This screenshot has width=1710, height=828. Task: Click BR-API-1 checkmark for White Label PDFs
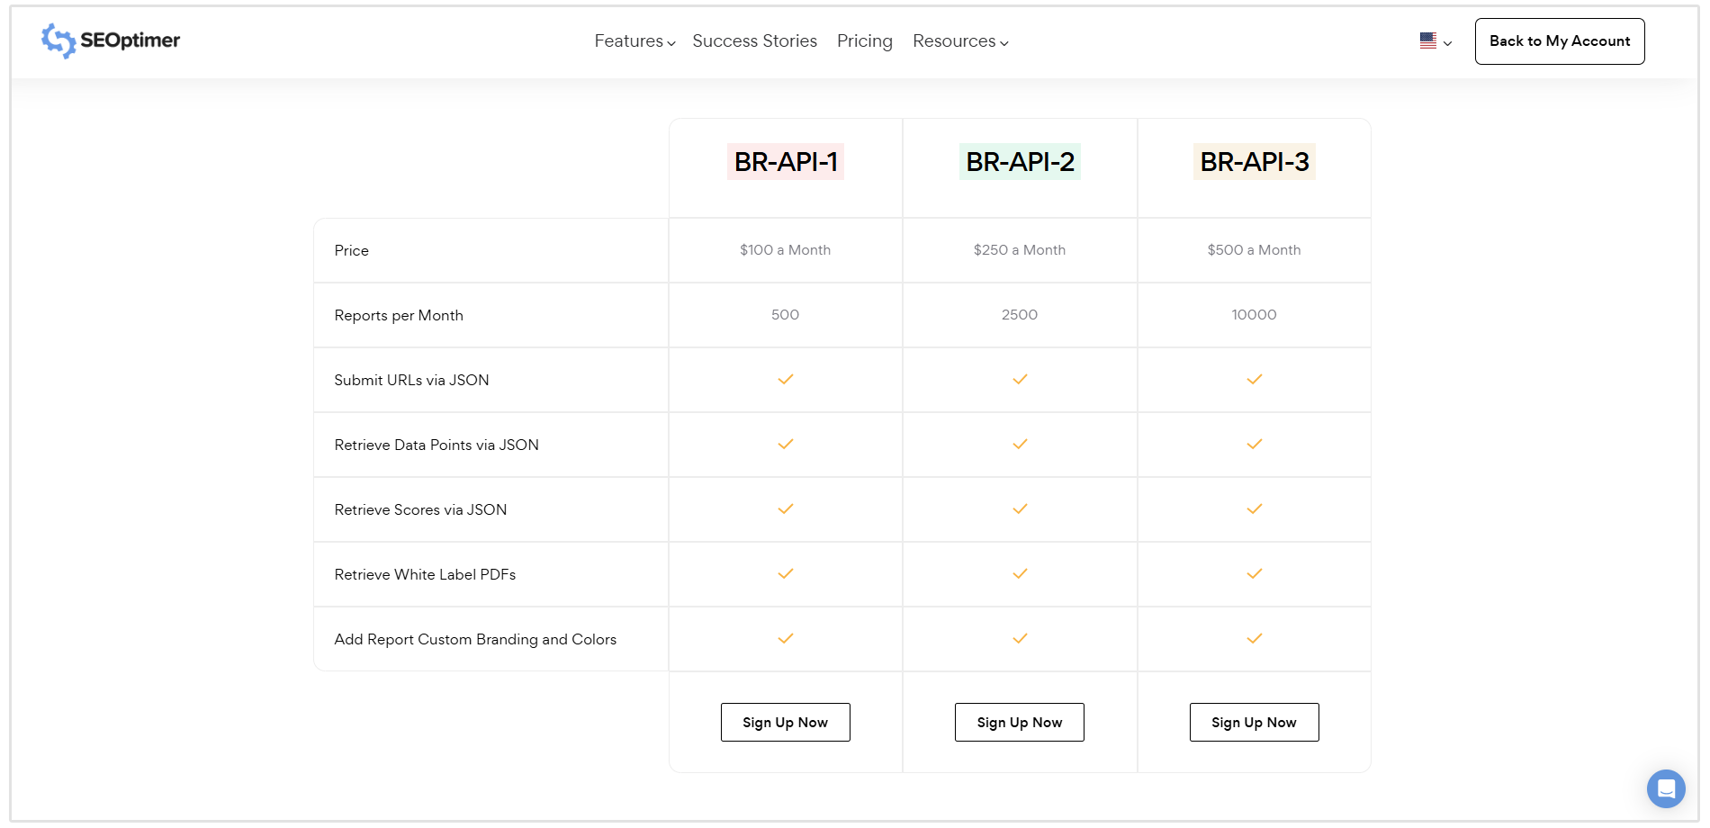[x=786, y=574]
